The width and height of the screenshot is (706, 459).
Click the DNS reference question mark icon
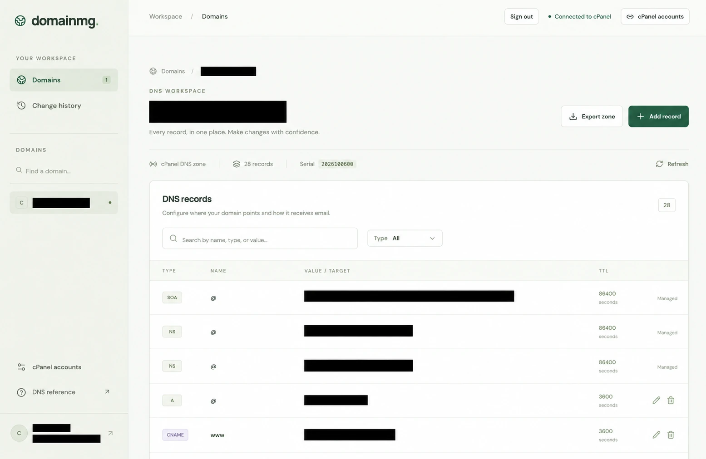click(21, 392)
